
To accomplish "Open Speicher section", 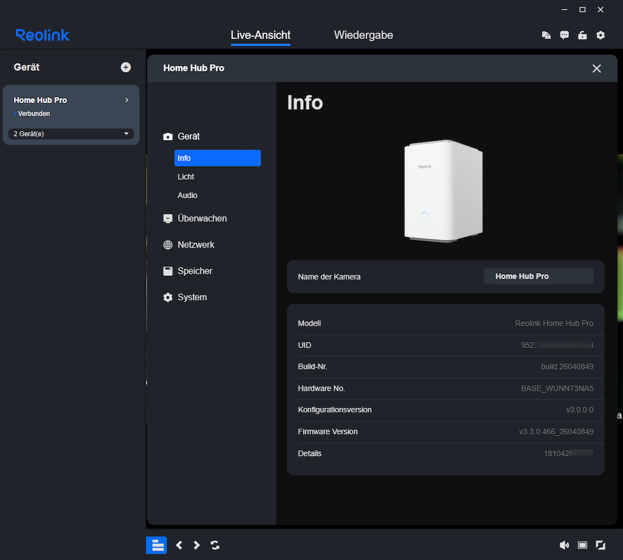I will pyautogui.click(x=195, y=271).
